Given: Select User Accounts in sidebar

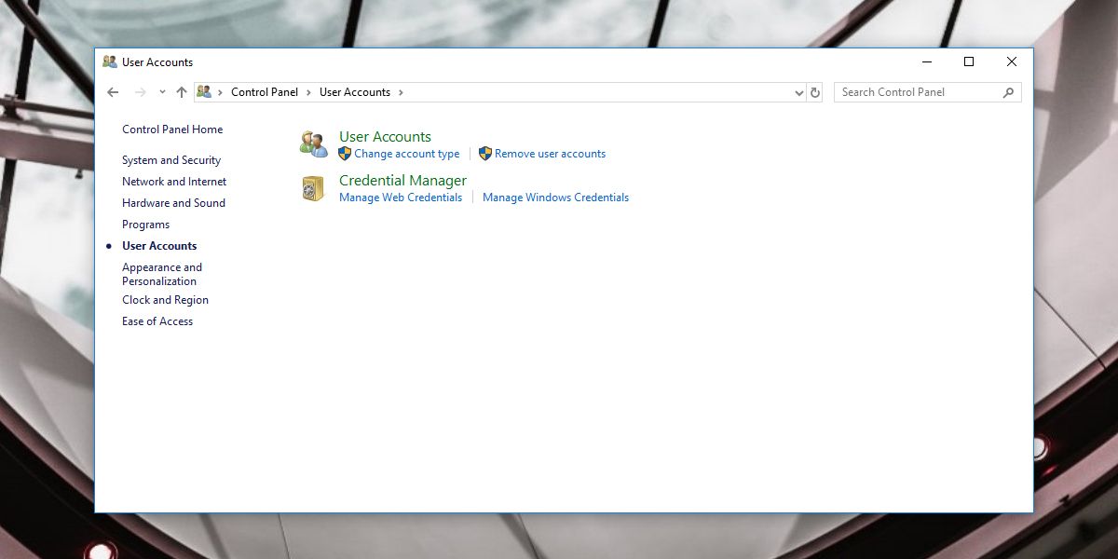Looking at the screenshot, I should [x=159, y=246].
